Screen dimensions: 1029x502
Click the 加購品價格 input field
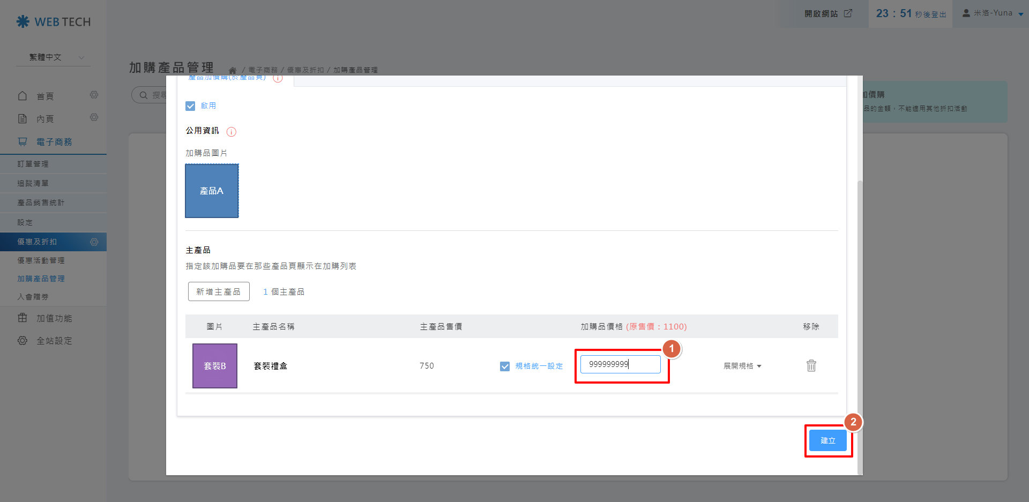point(620,364)
